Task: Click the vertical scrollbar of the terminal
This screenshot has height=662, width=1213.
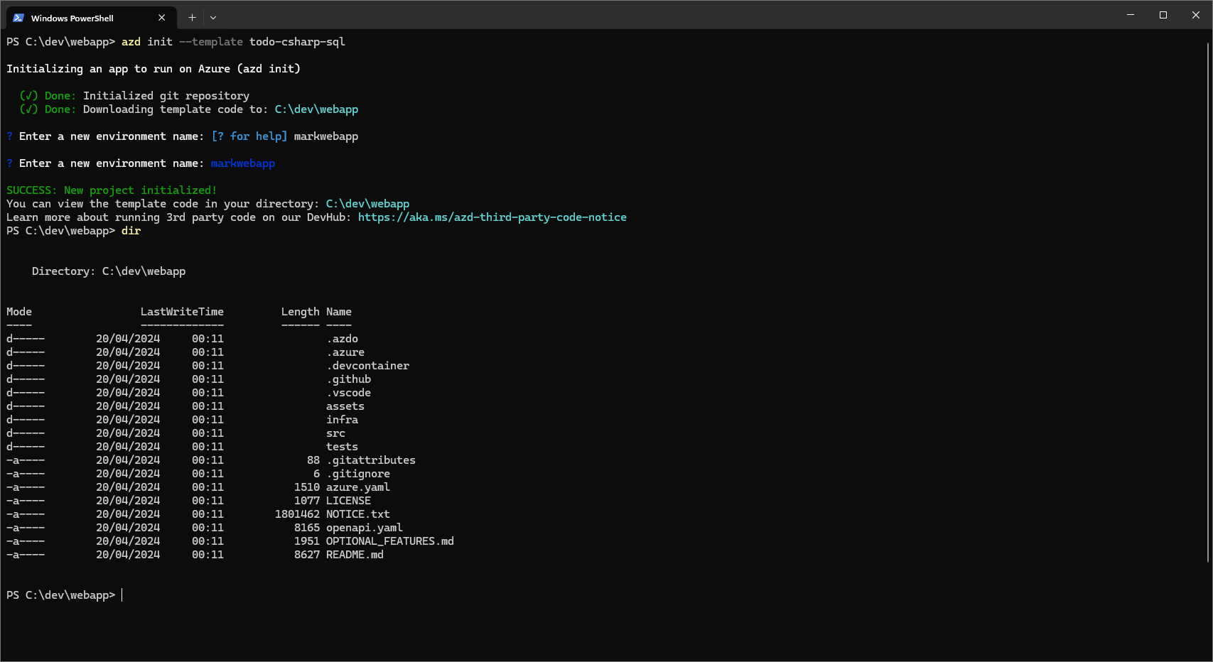Action: tap(1208, 302)
